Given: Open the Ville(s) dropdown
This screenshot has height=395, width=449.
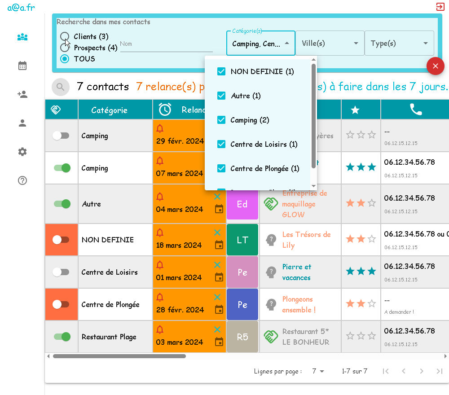Looking at the screenshot, I should click(x=330, y=44).
